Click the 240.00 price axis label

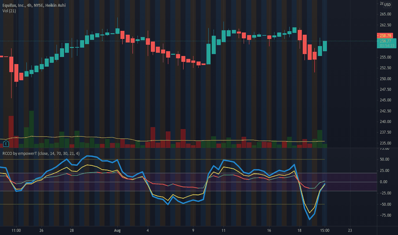(x=385, y=122)
